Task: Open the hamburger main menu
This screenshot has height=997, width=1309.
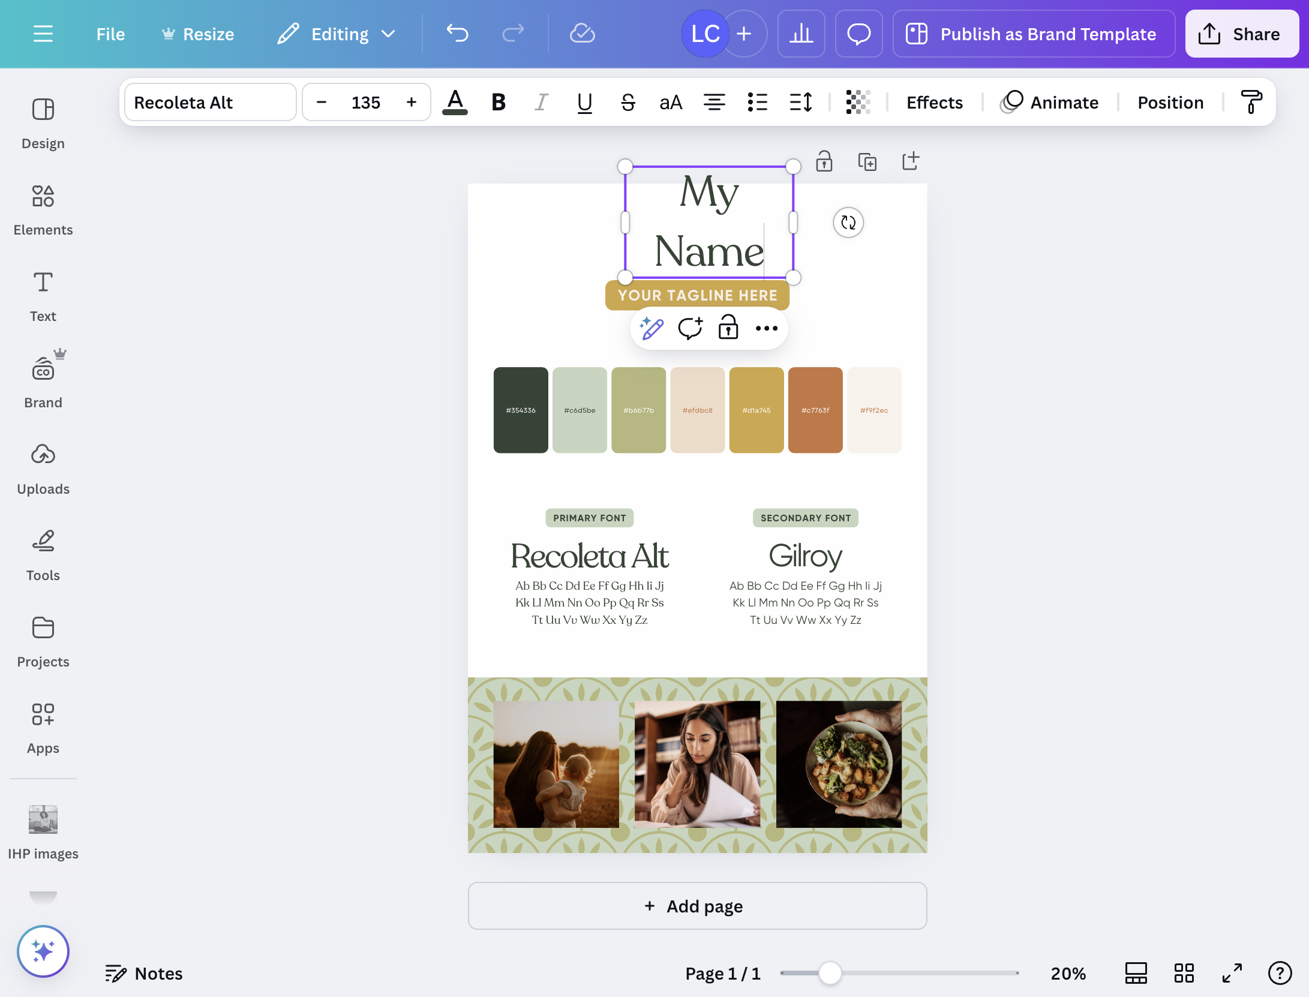Action: (43, 34)
